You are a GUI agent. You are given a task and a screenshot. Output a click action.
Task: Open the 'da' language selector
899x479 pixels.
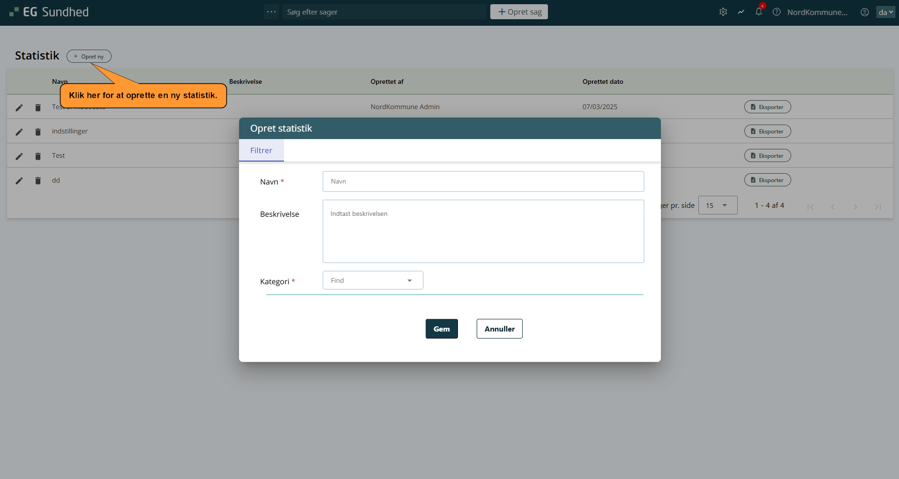point(885,12)
